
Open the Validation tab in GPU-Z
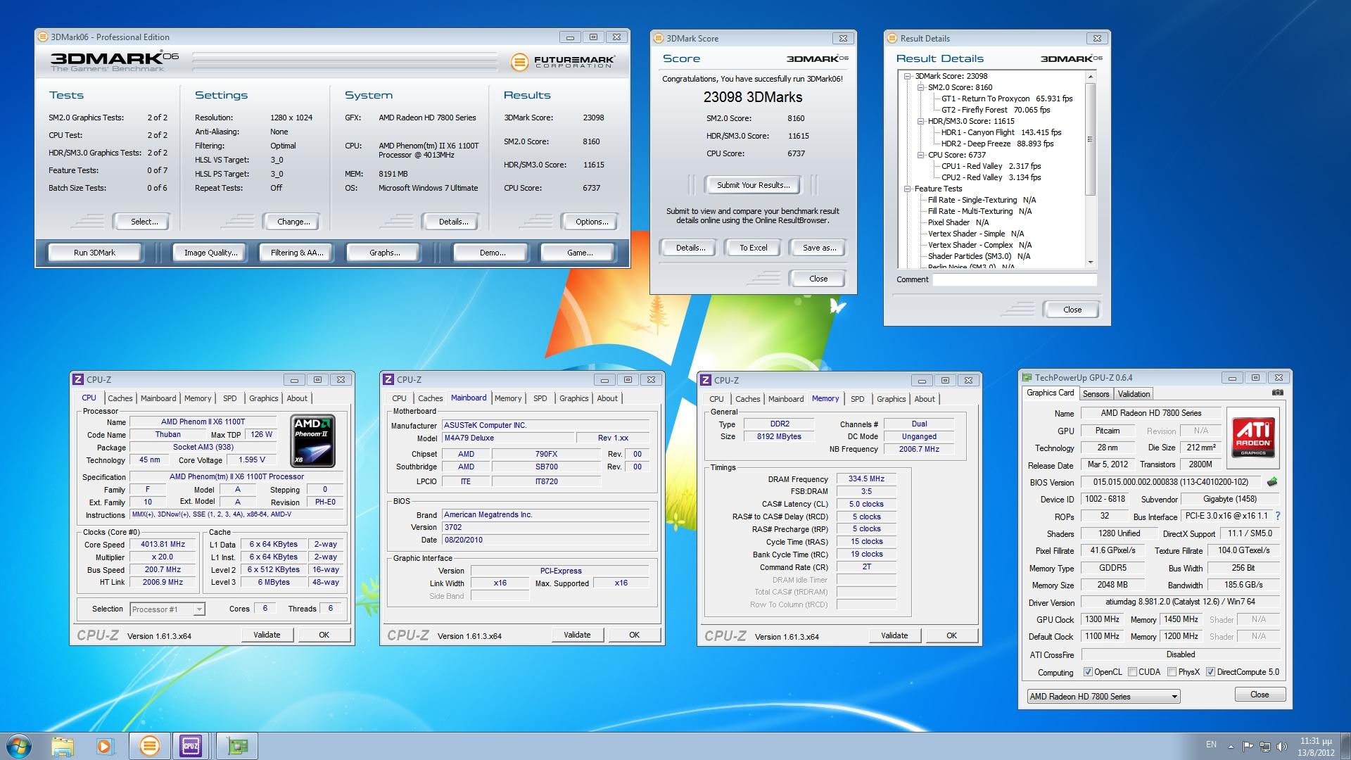[1134, 394]
